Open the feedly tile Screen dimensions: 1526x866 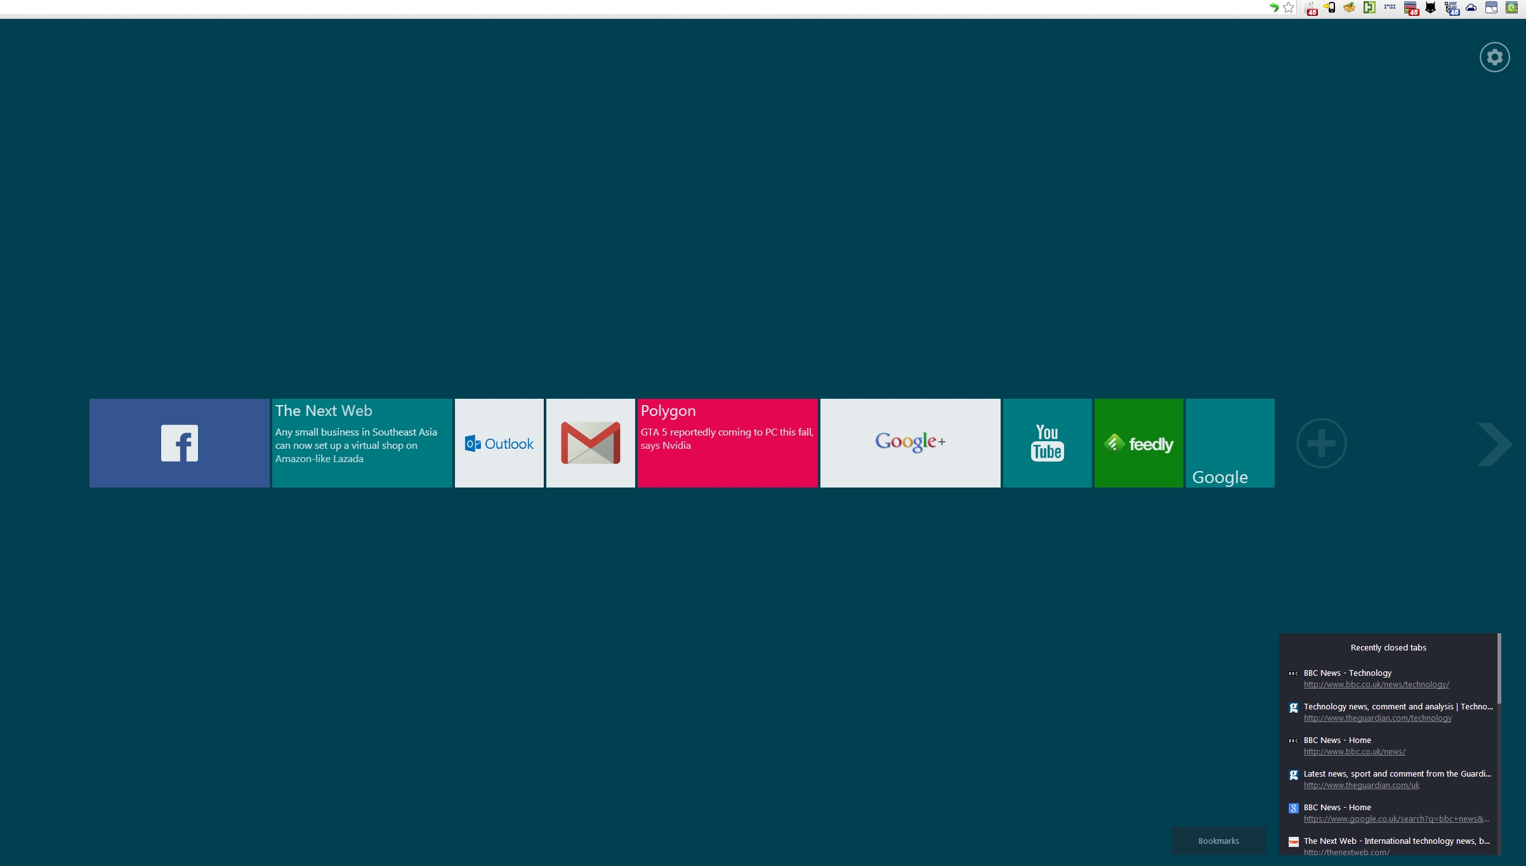pyautogui.click(x=1139, y=443)
